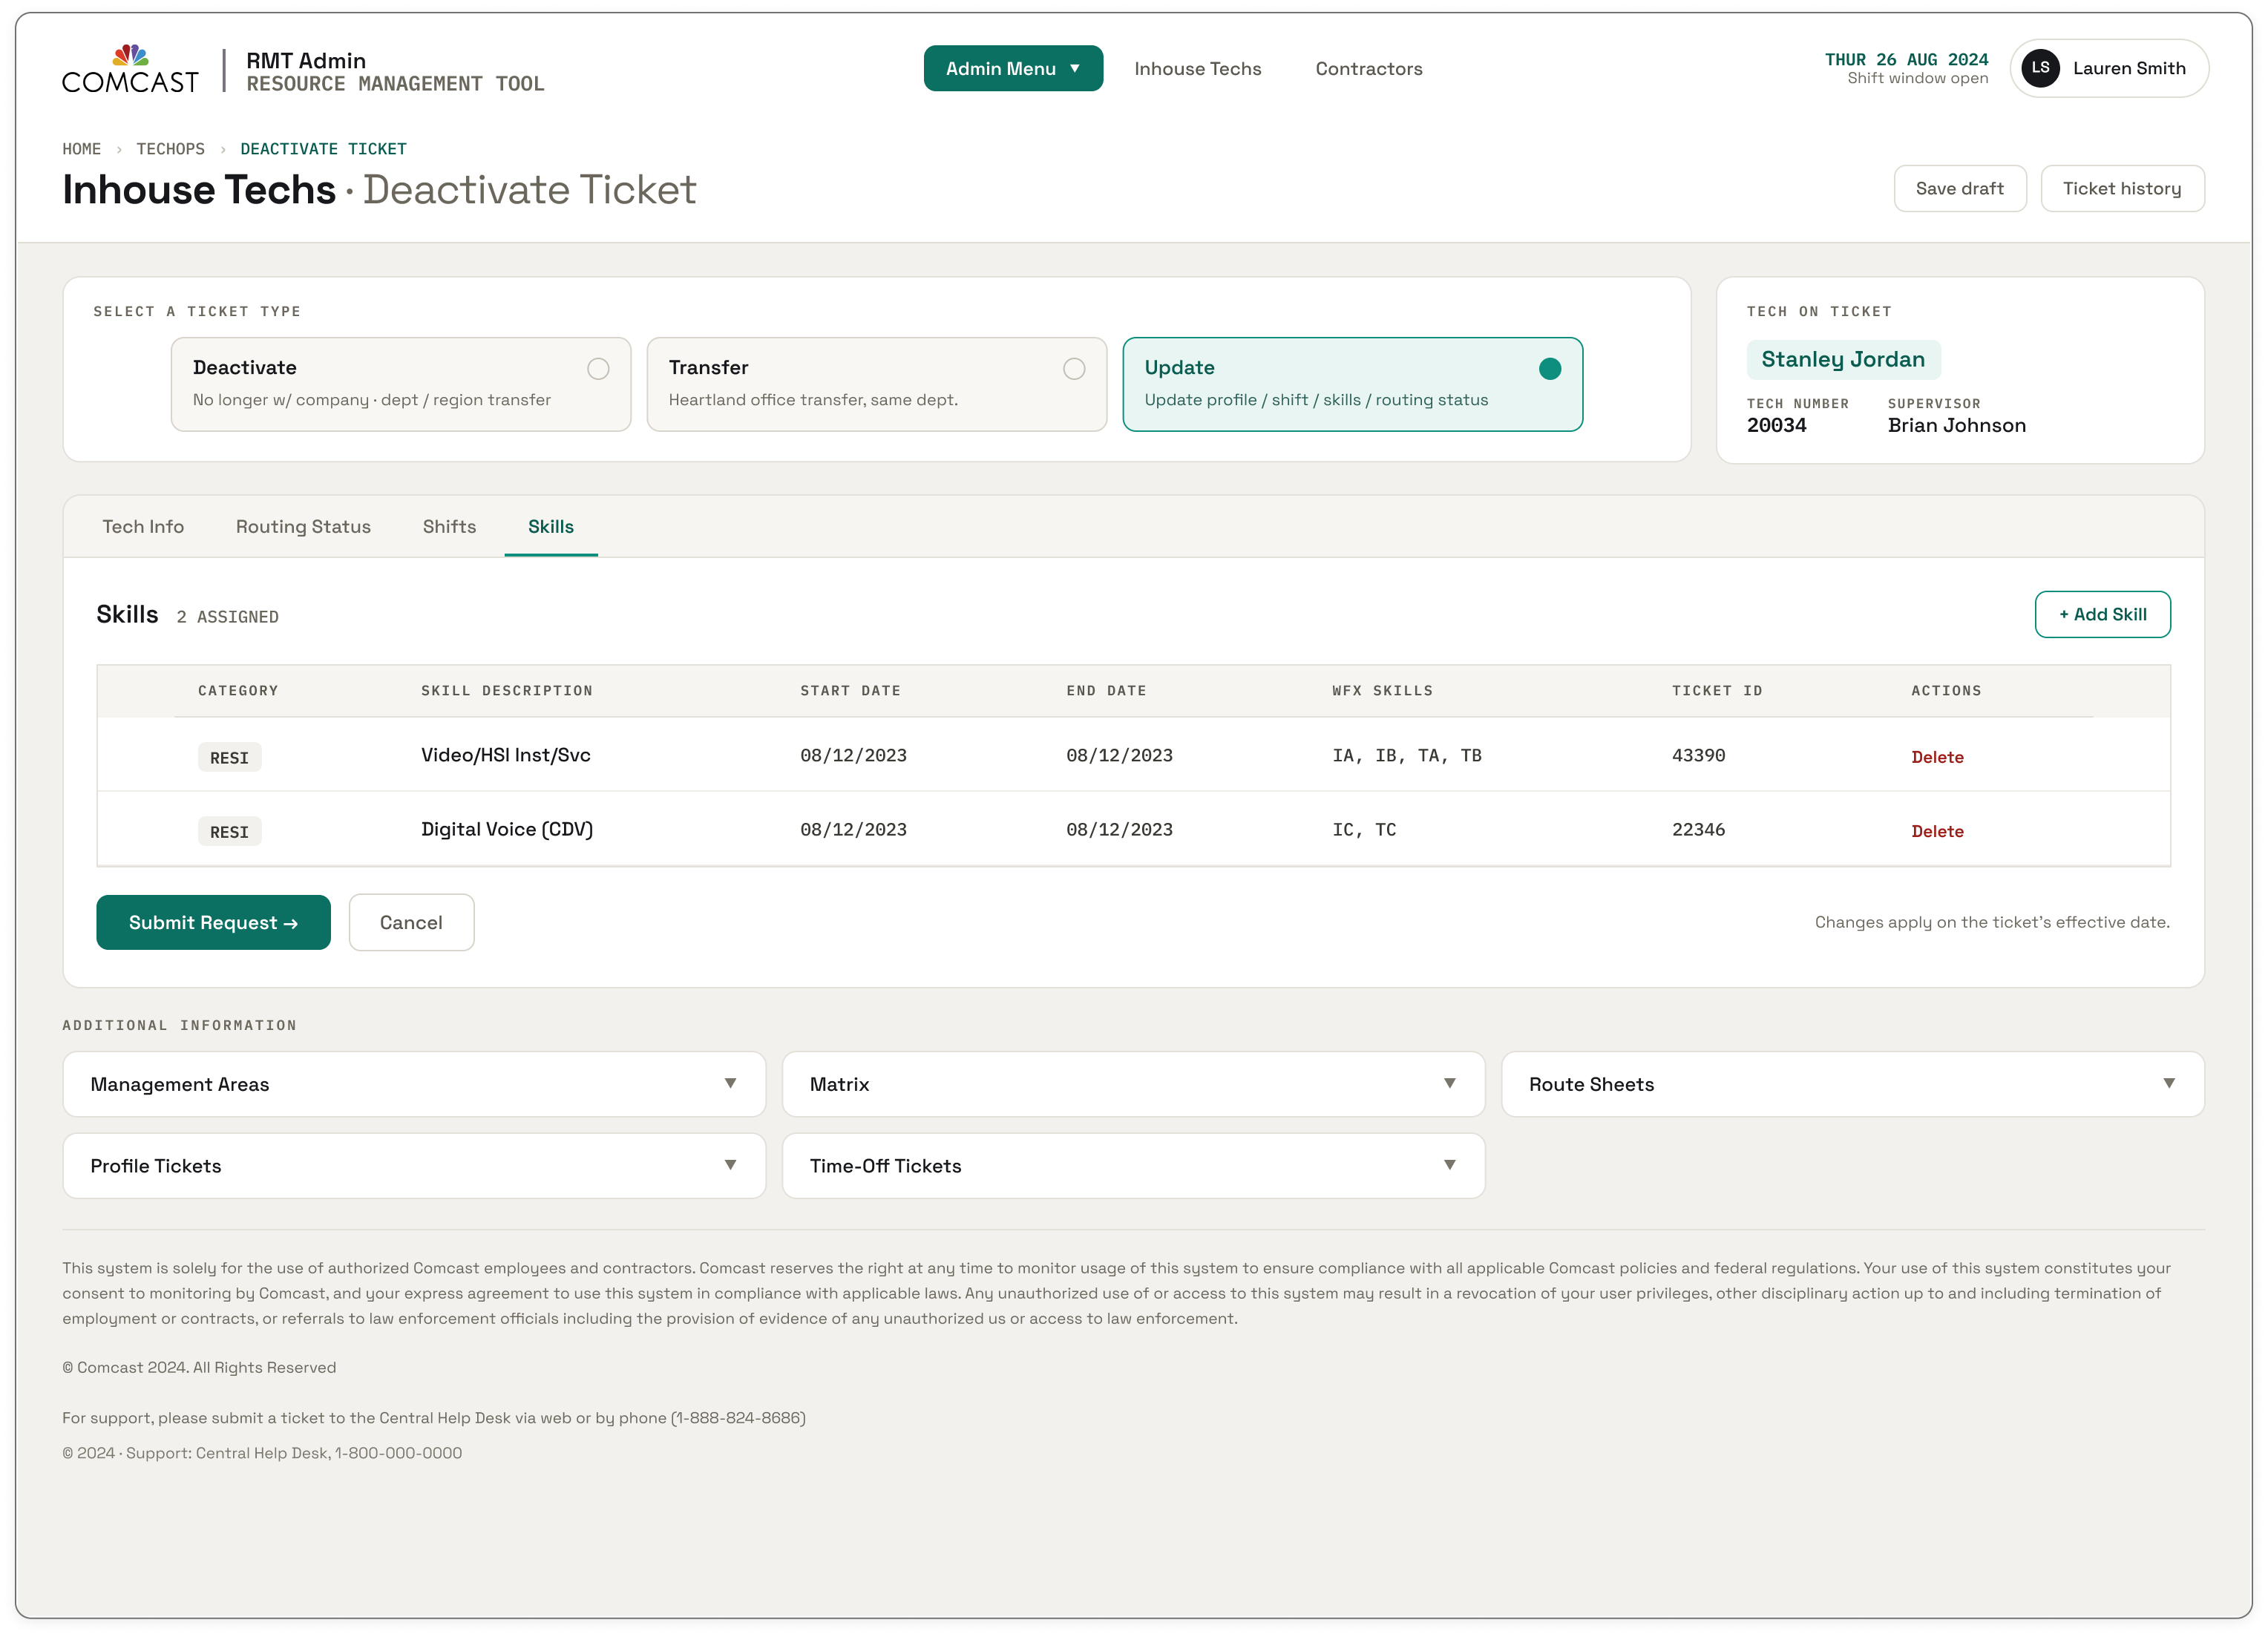
Task: Delete the Digital Voice (CDV) skill
Action: 1937,831
